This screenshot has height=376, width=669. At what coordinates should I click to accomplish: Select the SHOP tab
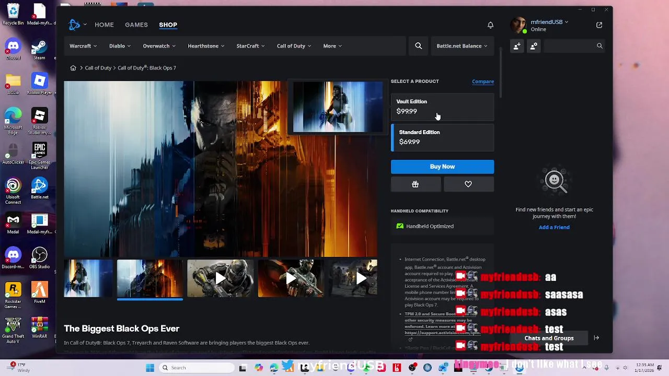click(168, 25)
